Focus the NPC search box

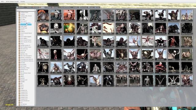coord(26,10)
